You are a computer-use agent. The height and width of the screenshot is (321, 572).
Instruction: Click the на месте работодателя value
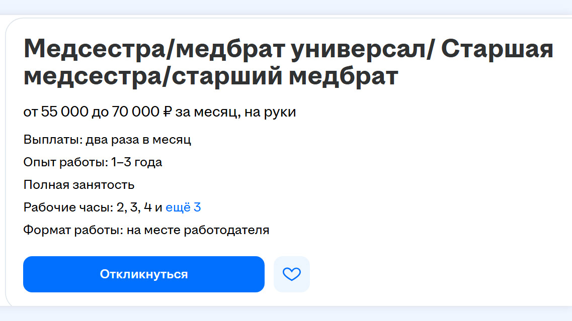pos(198,230)
